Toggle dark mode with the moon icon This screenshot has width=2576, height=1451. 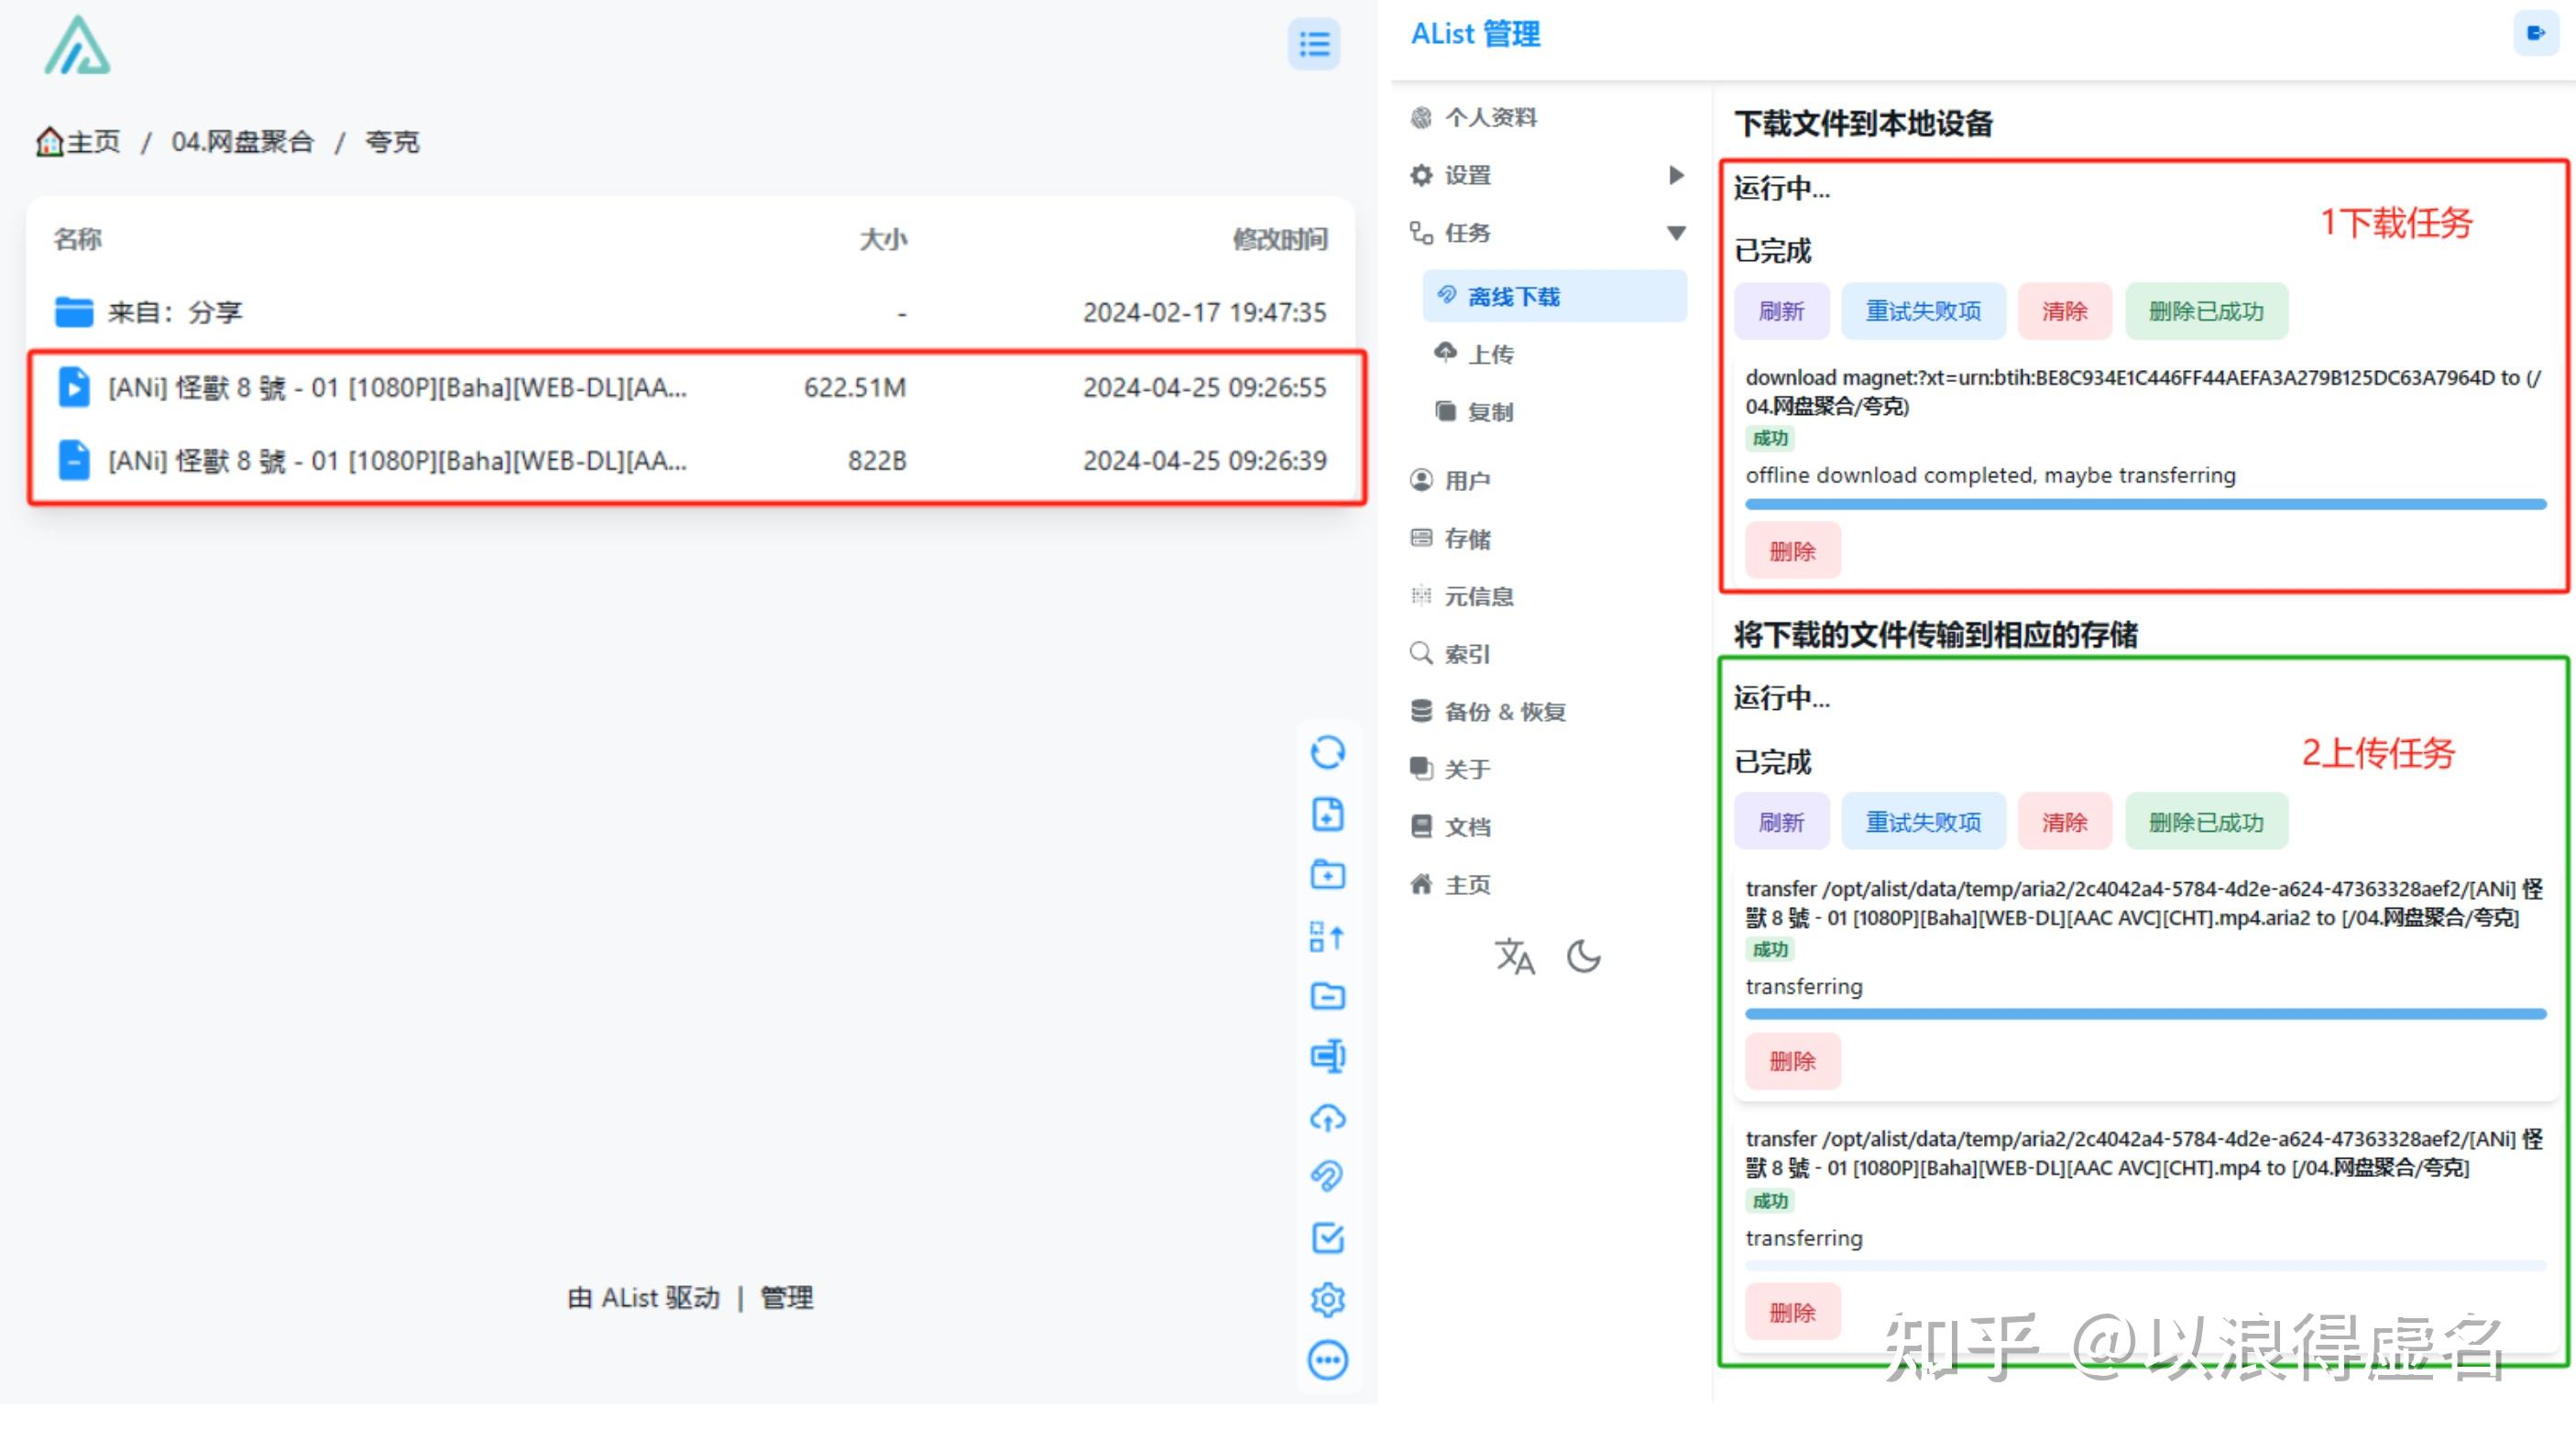tap(1583, 956)
